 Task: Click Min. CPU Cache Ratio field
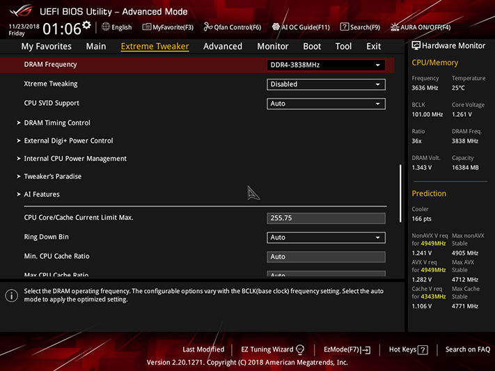pyautogui.click(x=326, y=257)
